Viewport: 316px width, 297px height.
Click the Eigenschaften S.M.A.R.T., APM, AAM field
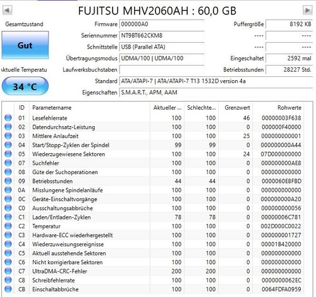pyautogui.click(x=216, y=92)
